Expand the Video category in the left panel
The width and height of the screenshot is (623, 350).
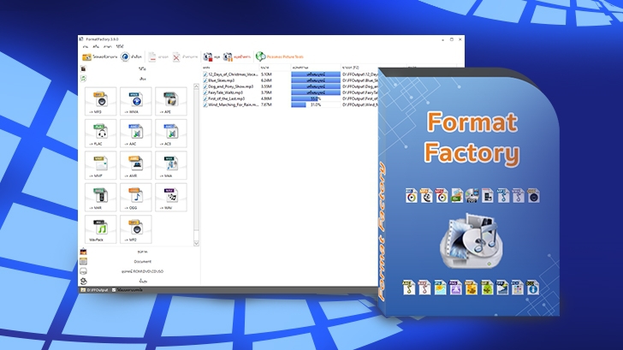tap(139, 68)
